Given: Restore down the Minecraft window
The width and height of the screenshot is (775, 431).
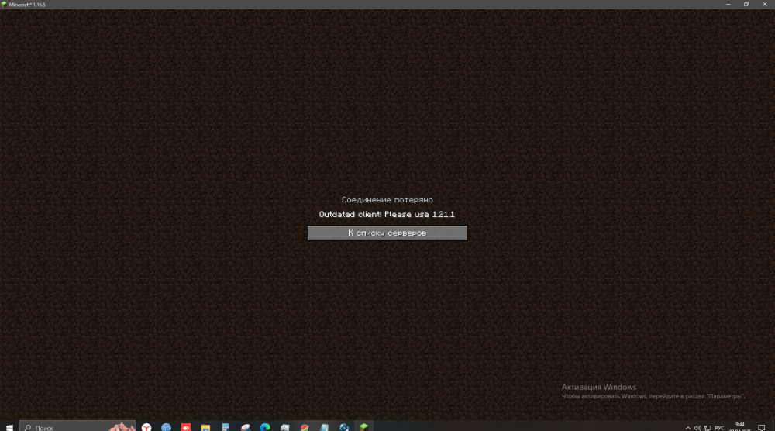Looking at the screenshot, I should 746,5.
